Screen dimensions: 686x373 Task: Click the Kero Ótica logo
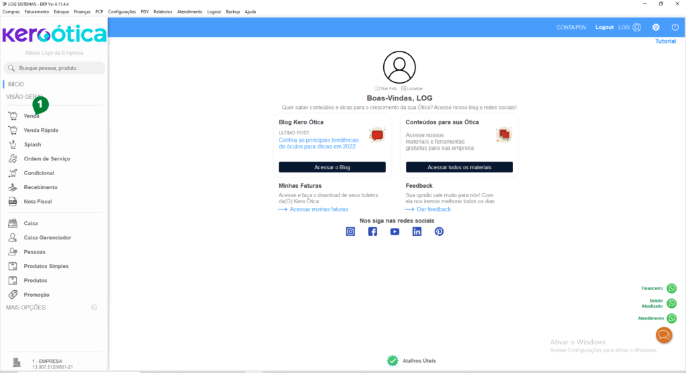coord(54,34)
